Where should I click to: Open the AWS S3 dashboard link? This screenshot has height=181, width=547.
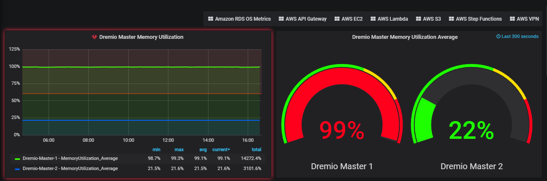tap(428, 19)
